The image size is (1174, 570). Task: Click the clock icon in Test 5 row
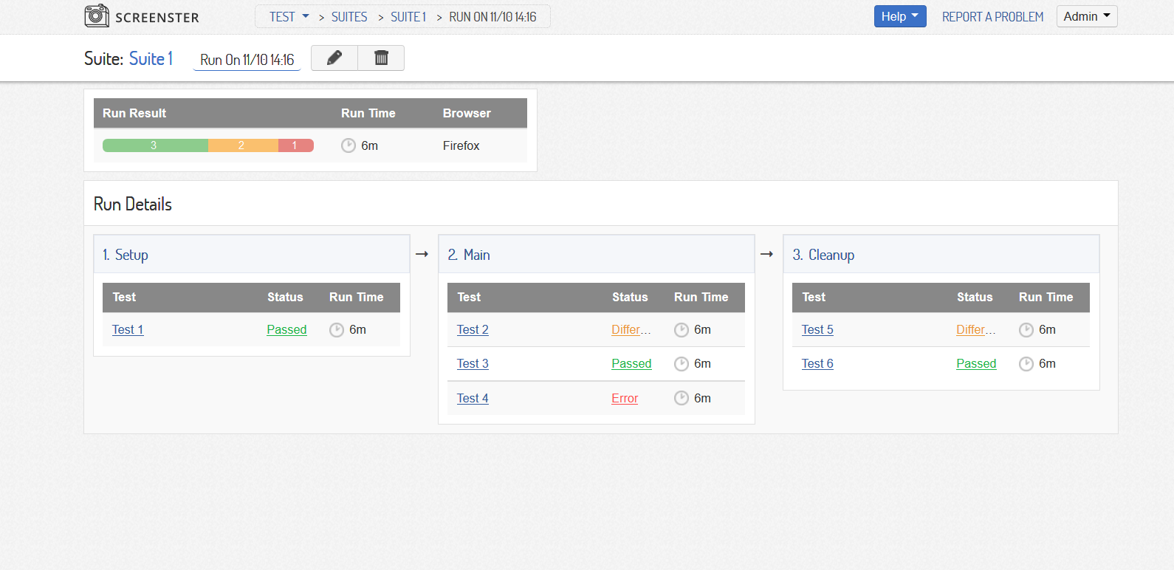(x=1026, y=330)
